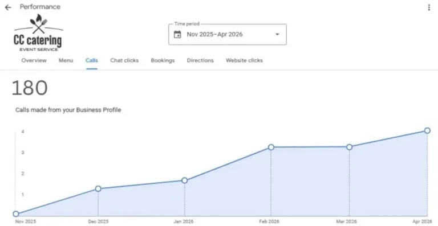The width and height of the screenshot is (438, 226).
Task: Click the 'Feb 2026' axis label
Action: (269, 222)
